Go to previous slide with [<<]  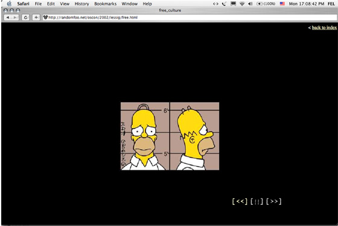click(240, 201)
